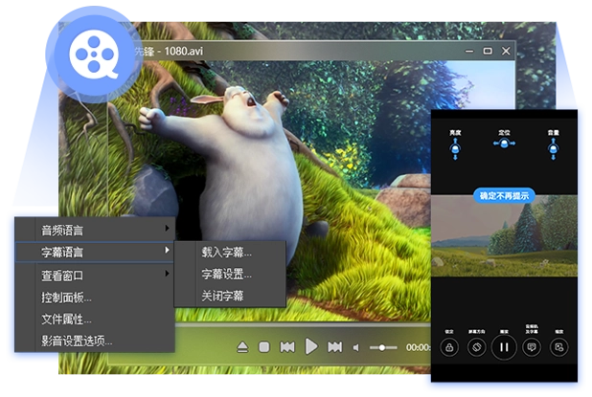Image resolution: width=592 pixels, height=397 pixels.
Task: Tap the screen rotation icon
Action: [x=476, y=347]
